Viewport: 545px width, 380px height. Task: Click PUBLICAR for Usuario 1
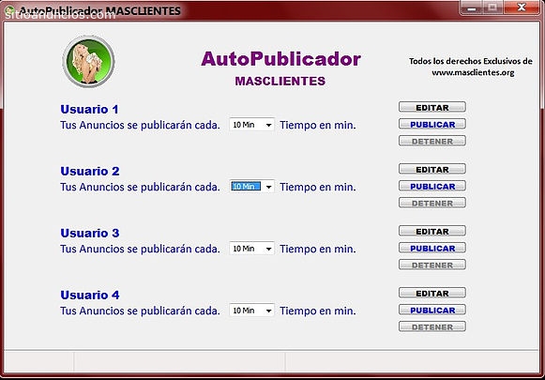point(432,124)
